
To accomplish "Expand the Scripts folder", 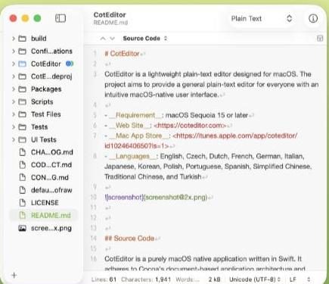I will tap(14, 101).
